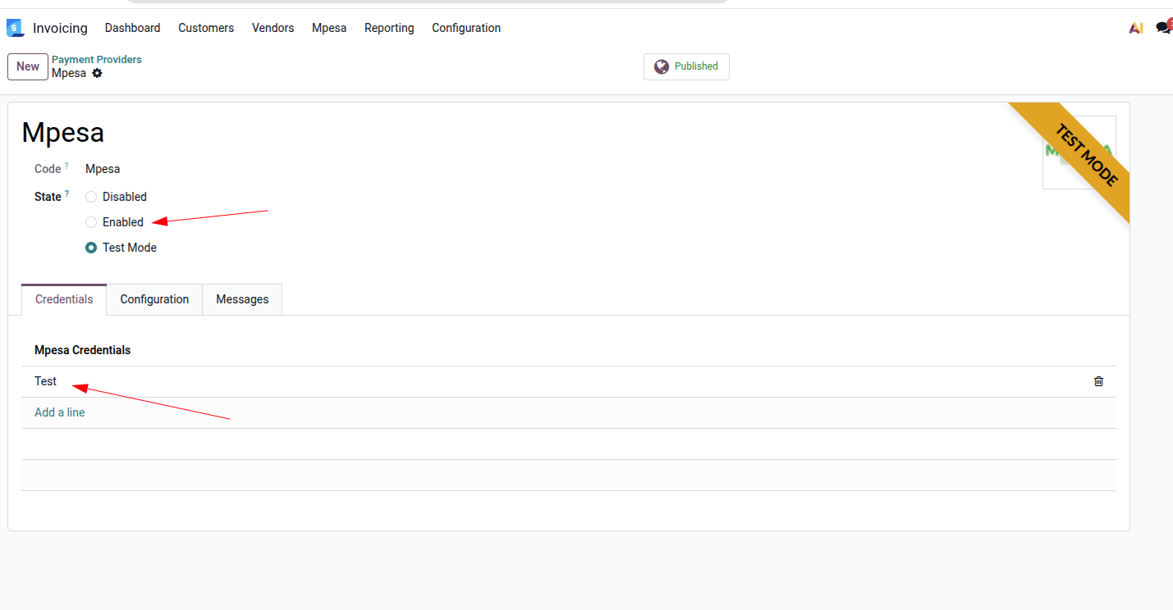The image size is (1173, 610).
Task: Switch to the Messages tab
Action: pos(242,299)
